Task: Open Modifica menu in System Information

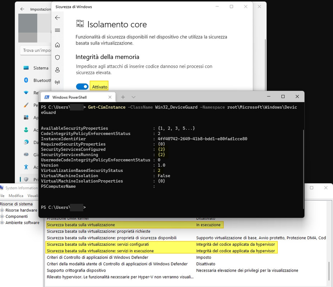Action: tap(16, 196)
